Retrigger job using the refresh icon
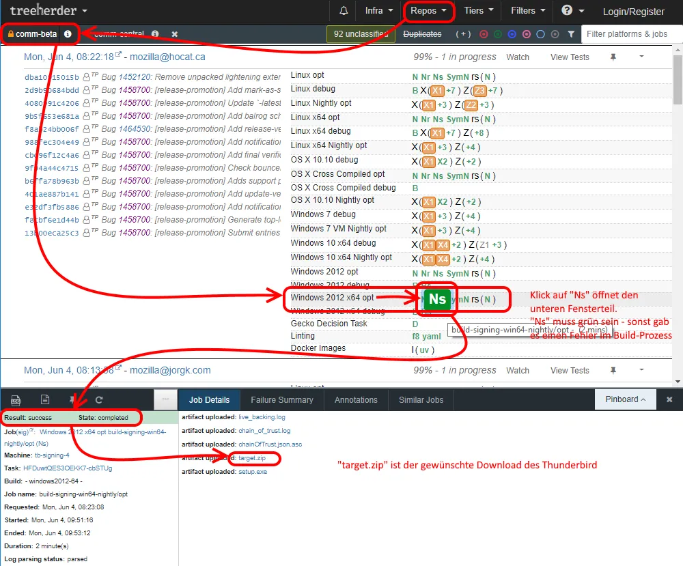 click(x=99, y=399)
